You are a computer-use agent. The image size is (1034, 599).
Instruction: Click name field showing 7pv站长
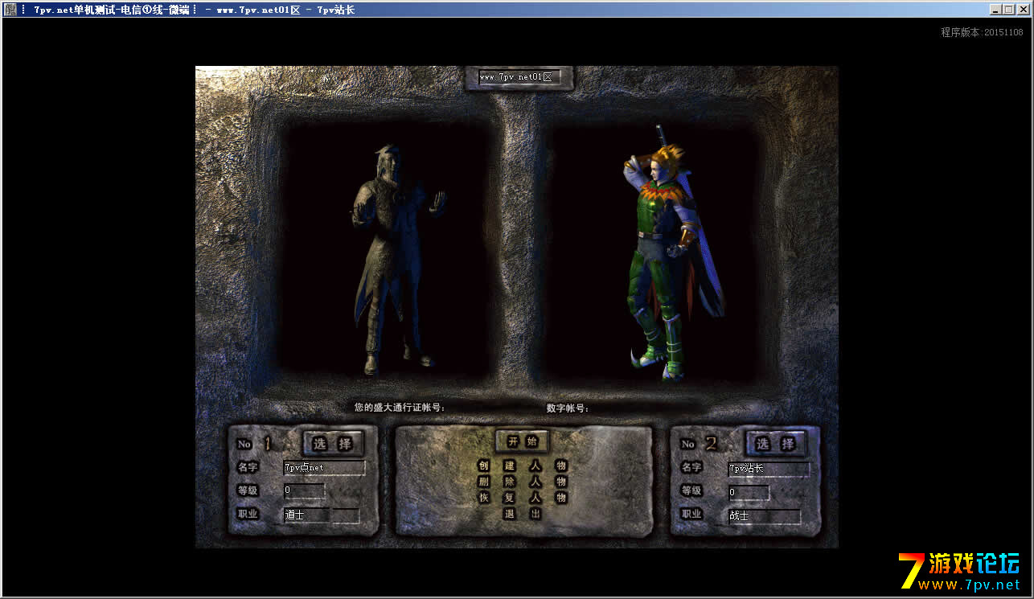769,468
